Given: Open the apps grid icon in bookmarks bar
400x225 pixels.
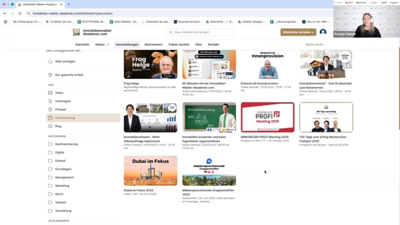Looking at the screenshot, I should [6, 22].
